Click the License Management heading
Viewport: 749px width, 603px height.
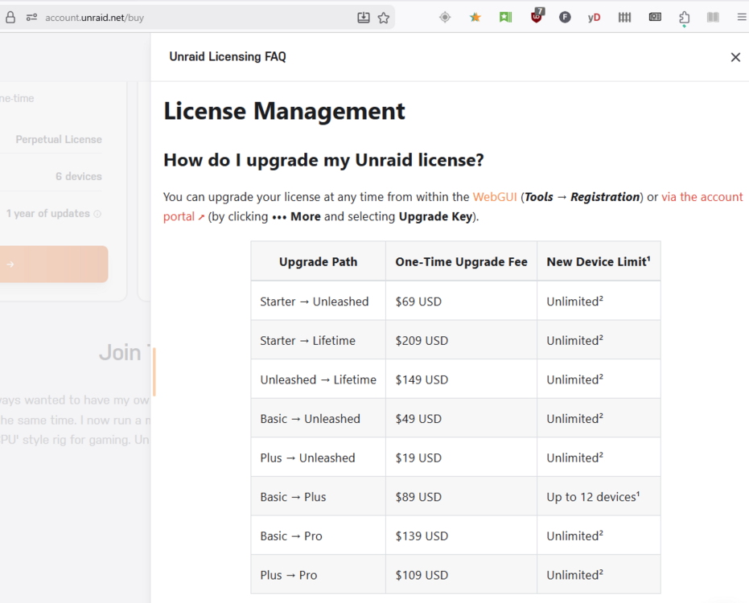(x=284, y=111)
